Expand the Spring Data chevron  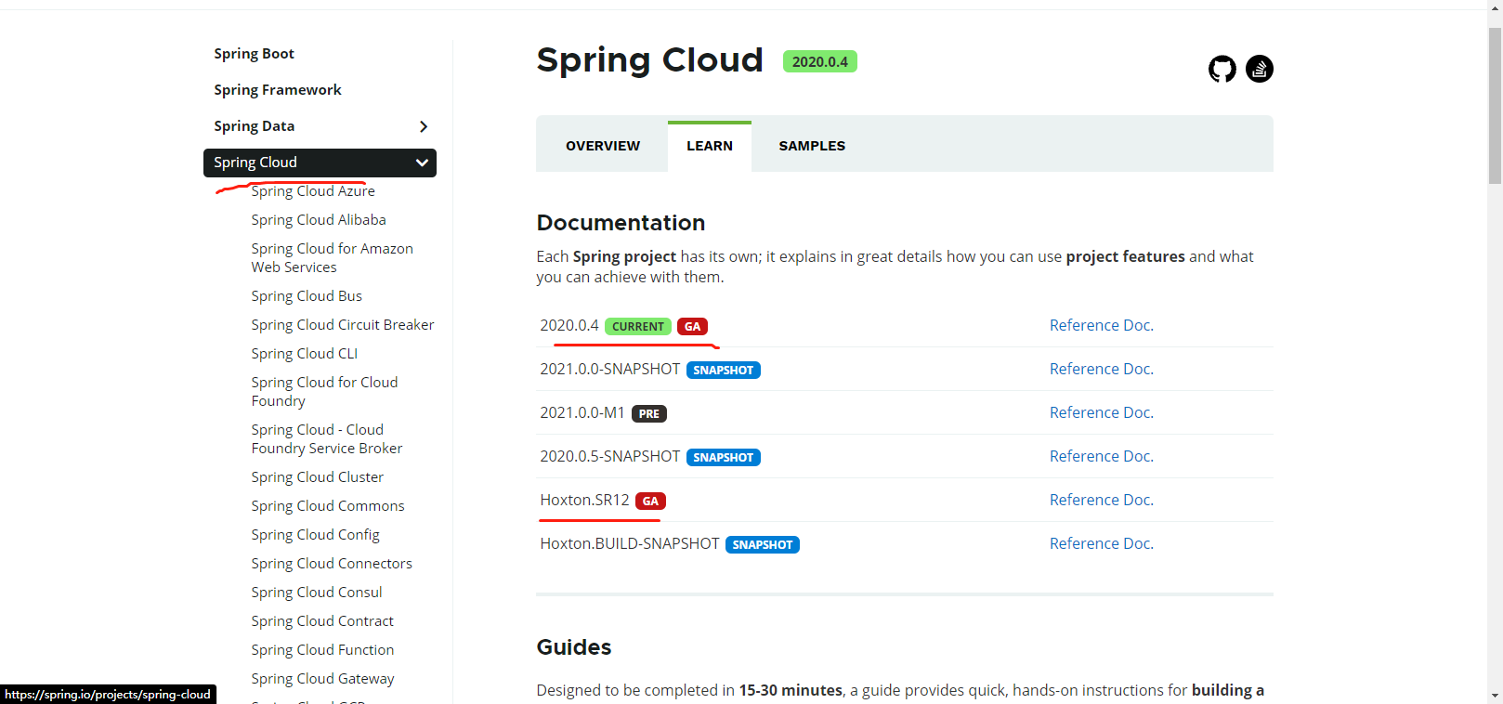coord(424,126)
